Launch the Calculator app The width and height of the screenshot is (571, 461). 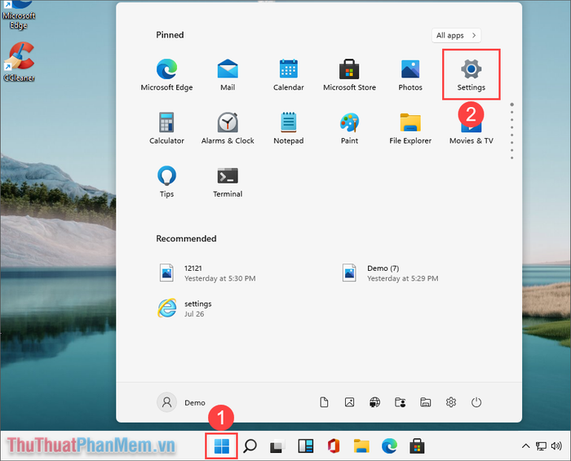pyautogui.click(x=166, y=128)
